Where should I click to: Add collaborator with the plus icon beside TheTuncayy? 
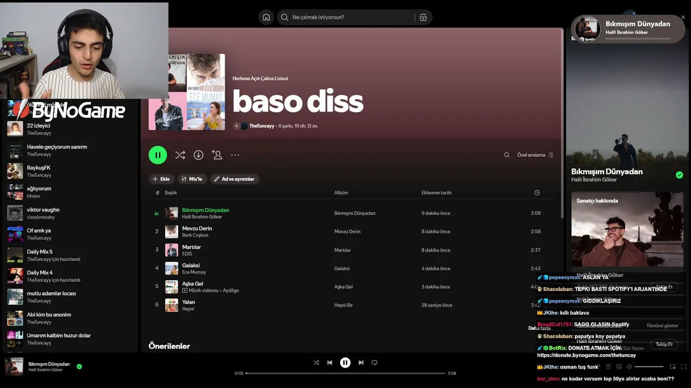click(x=236, y=126)
